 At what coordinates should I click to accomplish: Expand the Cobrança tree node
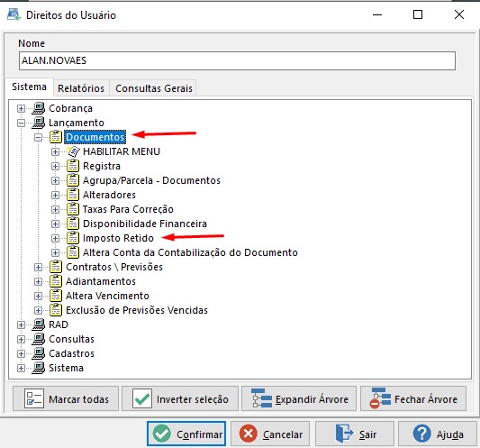21,108
